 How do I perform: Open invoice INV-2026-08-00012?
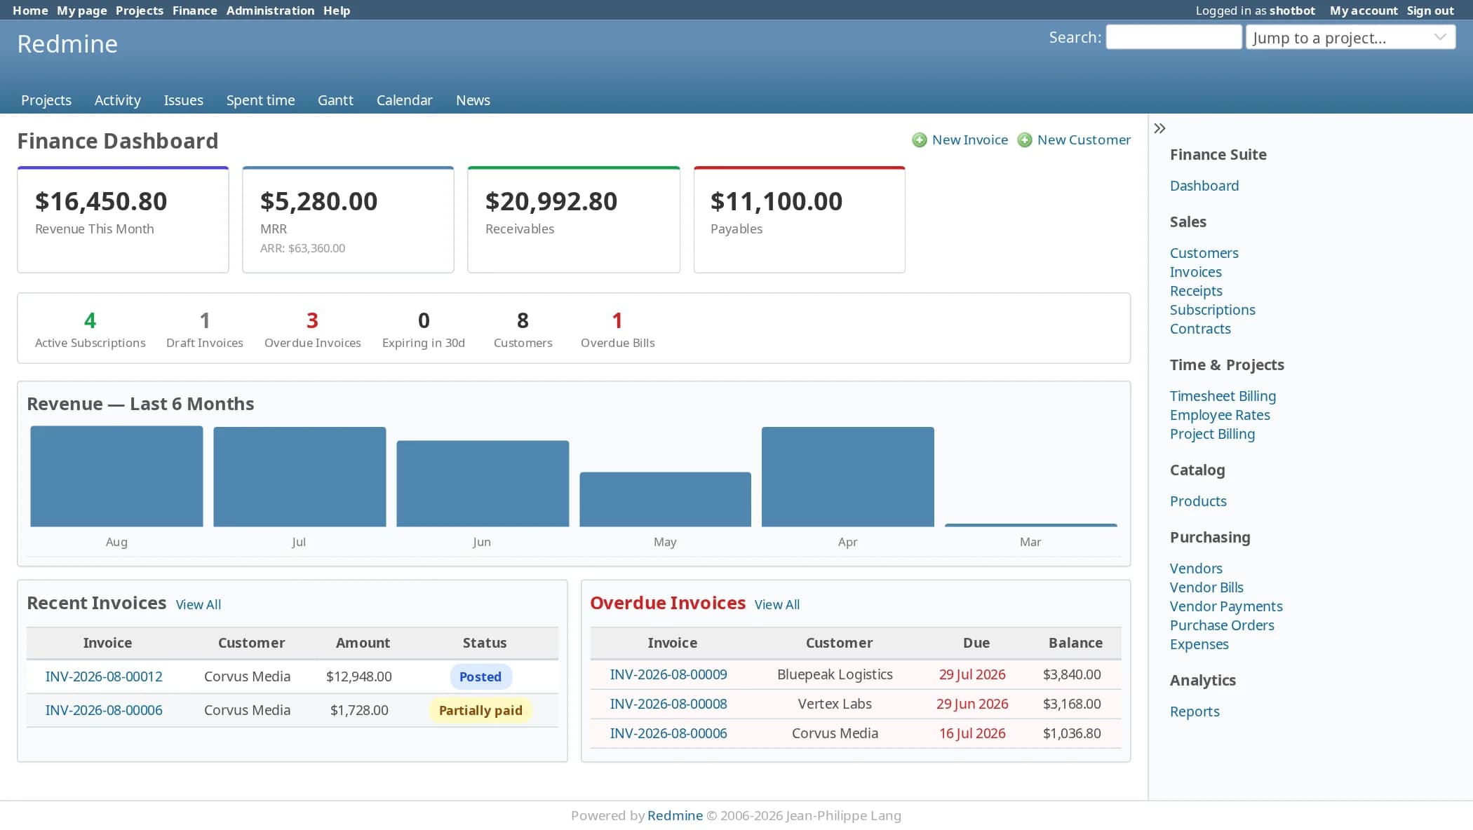pos(104,676)
